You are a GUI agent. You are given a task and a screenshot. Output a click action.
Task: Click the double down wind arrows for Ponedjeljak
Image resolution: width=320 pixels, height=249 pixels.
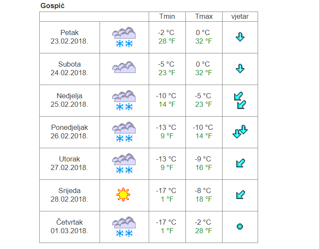[x=240, y=132]
